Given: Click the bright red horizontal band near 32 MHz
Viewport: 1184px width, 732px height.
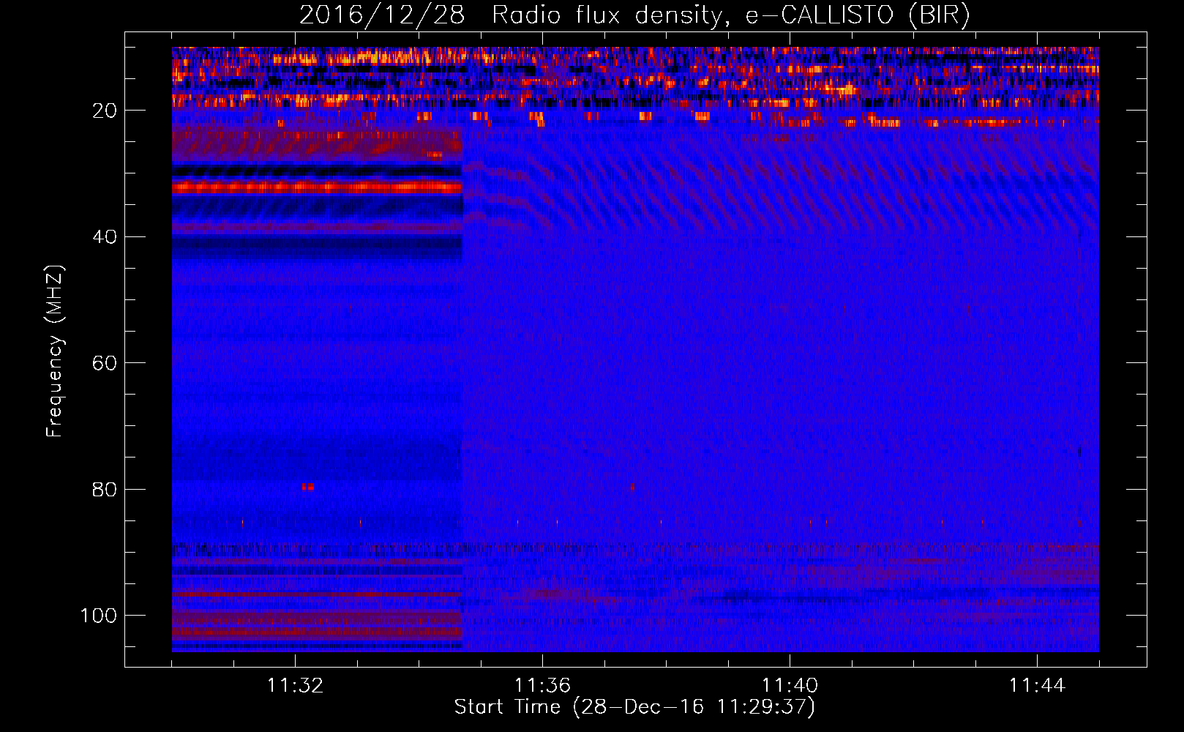Looking at the screenshot, I should tap(317, 187).
